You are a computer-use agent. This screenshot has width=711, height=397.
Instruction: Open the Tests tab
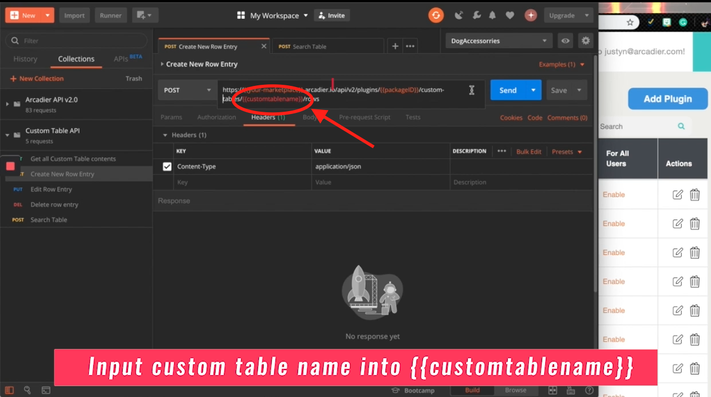click(413, 117)
